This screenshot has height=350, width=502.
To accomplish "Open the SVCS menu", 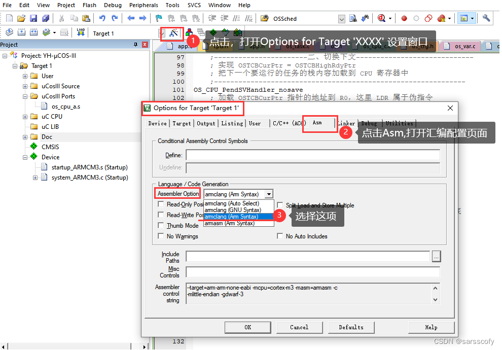I will pos(194,5).
